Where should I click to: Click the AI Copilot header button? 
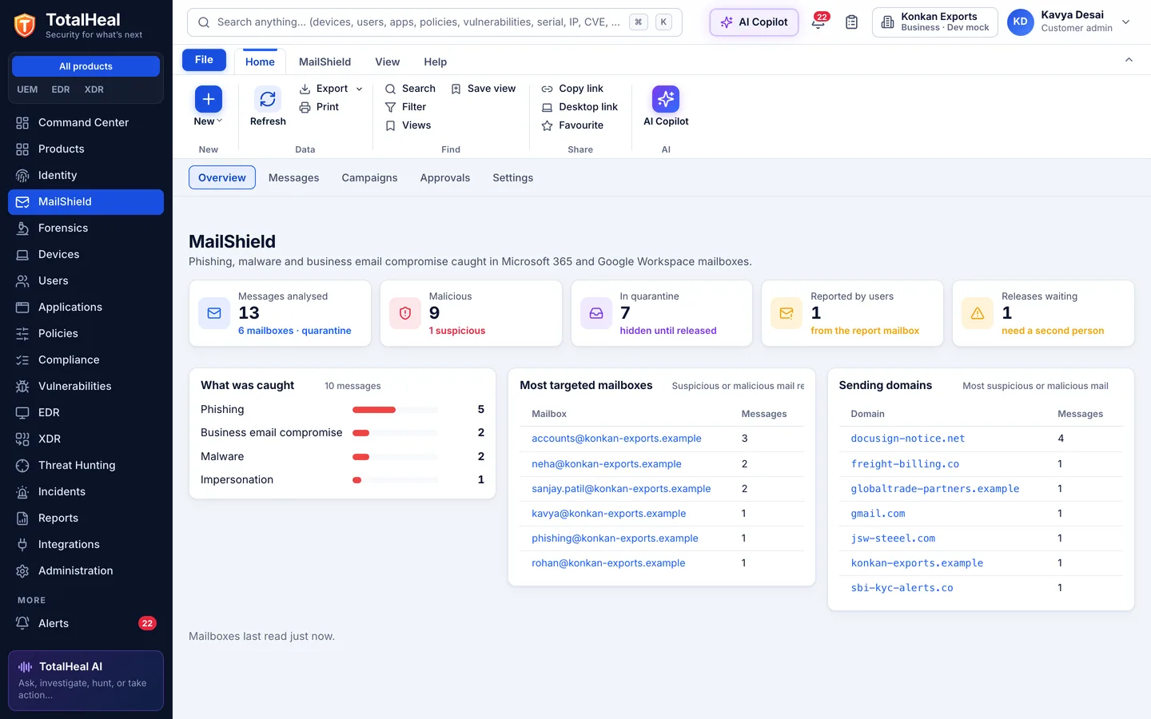754,22
